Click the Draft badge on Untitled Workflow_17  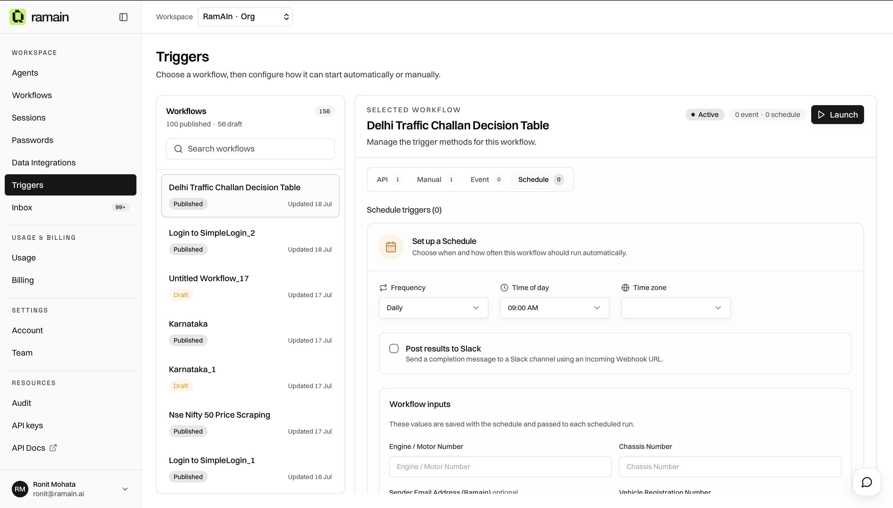coord(181,295)
